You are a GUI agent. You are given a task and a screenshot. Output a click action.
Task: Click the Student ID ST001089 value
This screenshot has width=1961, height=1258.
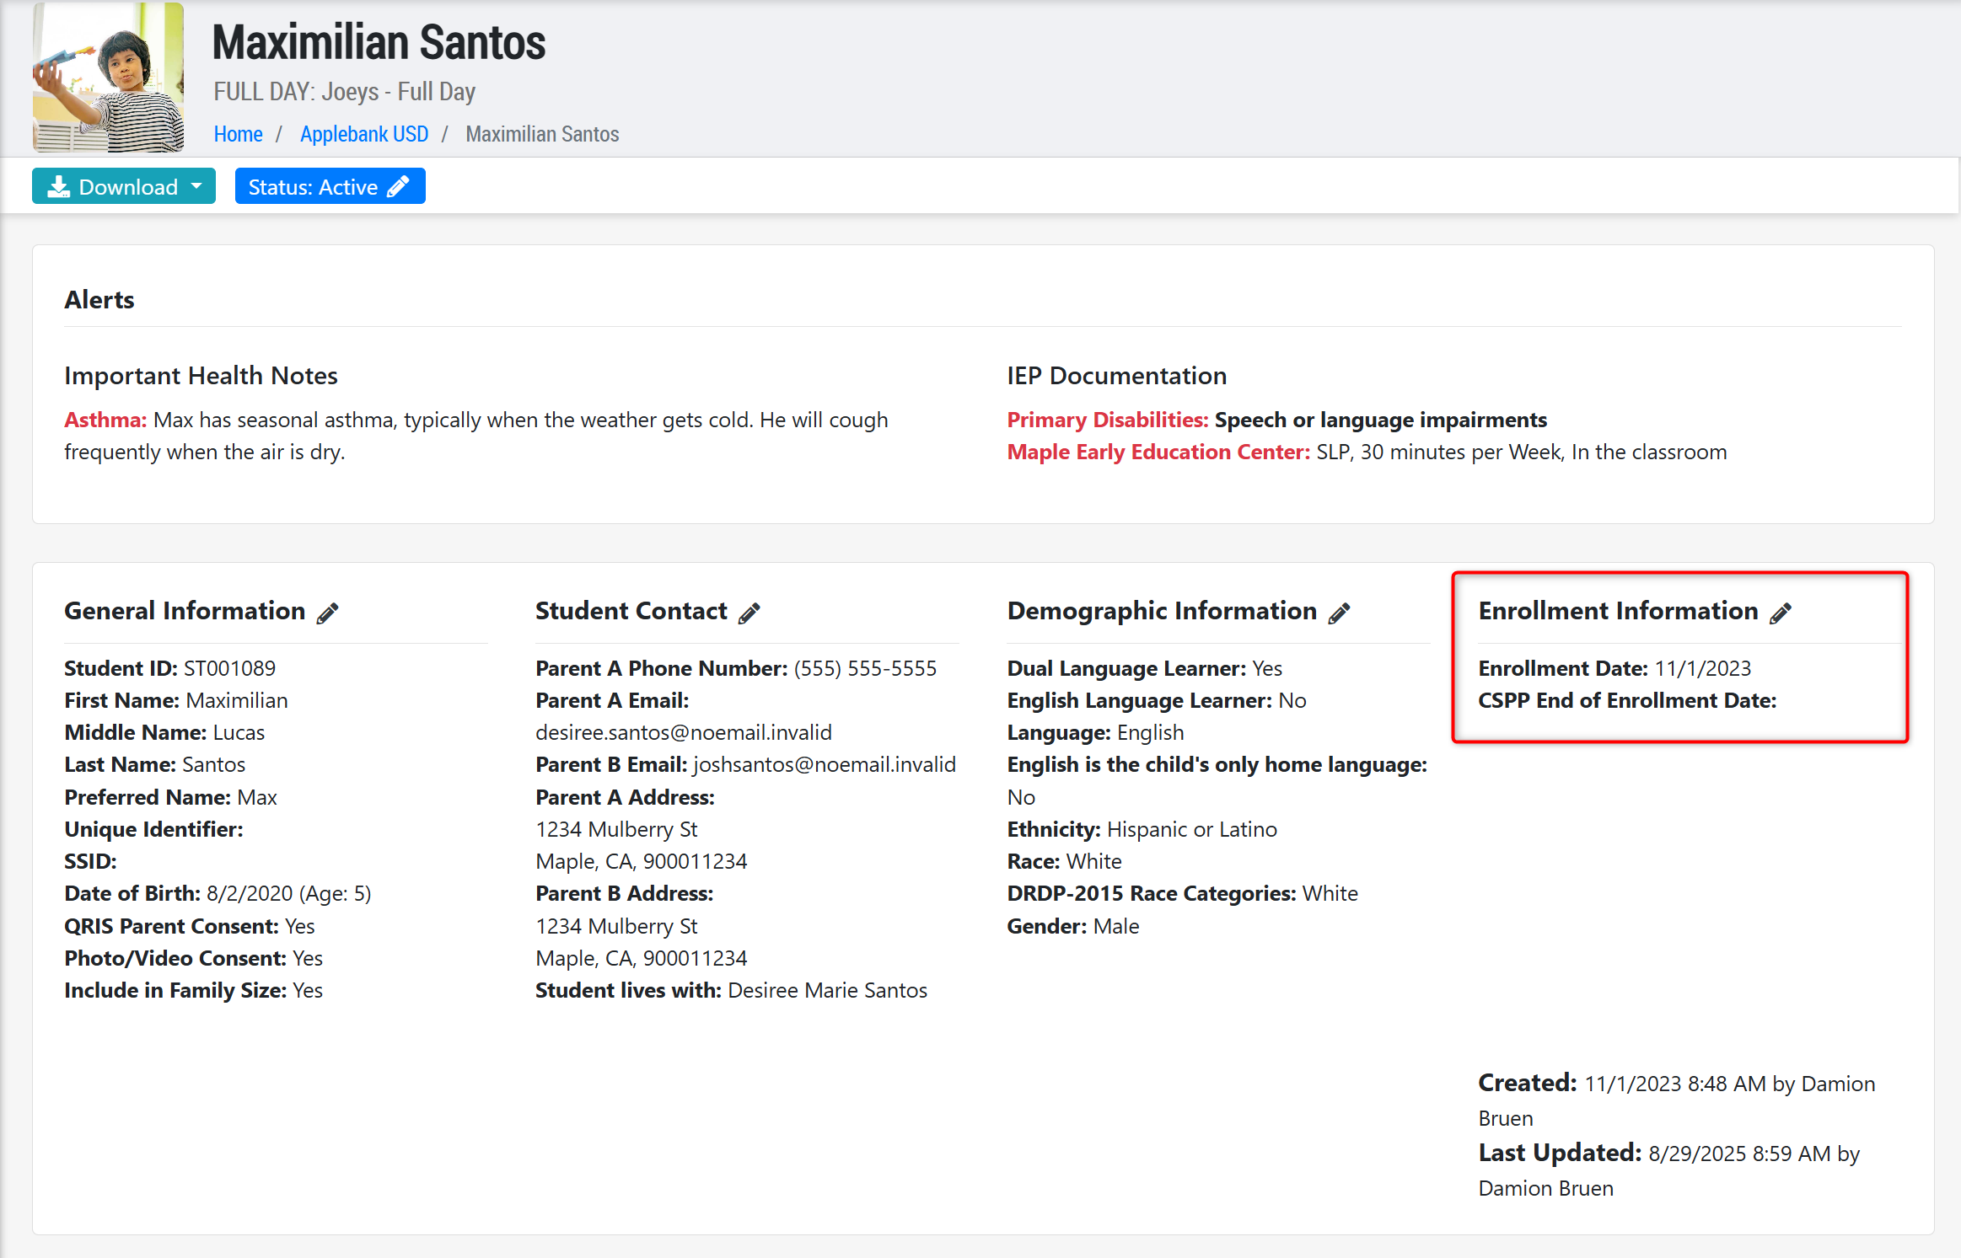(229, 668)
